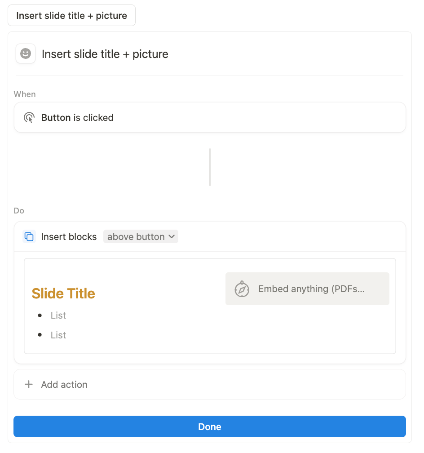Edit the button name text field

[105, 54]
